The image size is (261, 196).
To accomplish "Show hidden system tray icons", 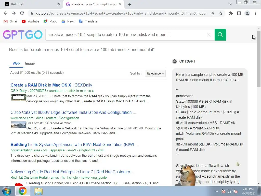I will coord(217,191).
